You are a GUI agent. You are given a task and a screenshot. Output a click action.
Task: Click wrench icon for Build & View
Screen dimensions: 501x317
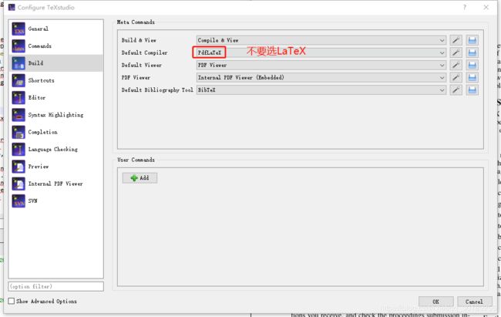456,40
